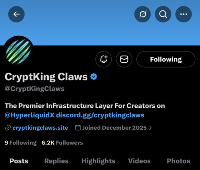Send a direct message via envelope icon

124,59
